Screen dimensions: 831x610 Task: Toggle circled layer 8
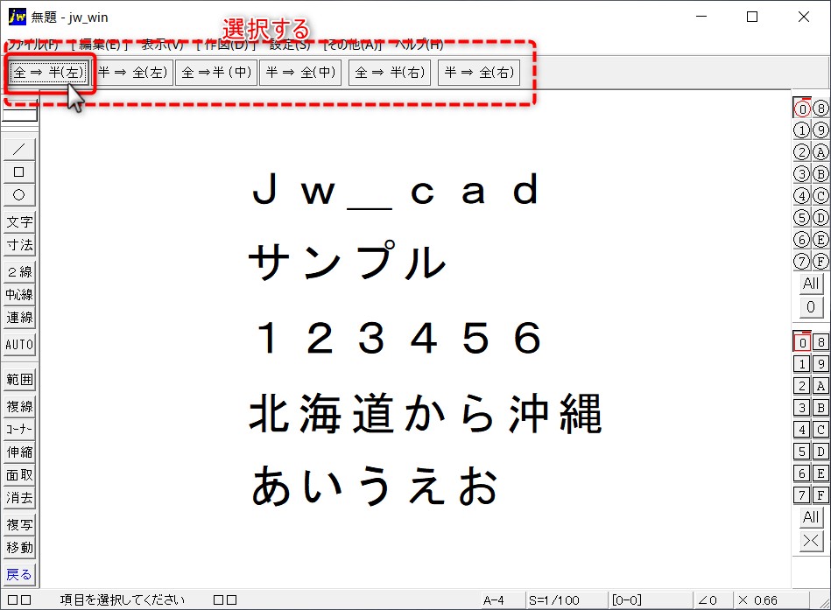point(820,109)
